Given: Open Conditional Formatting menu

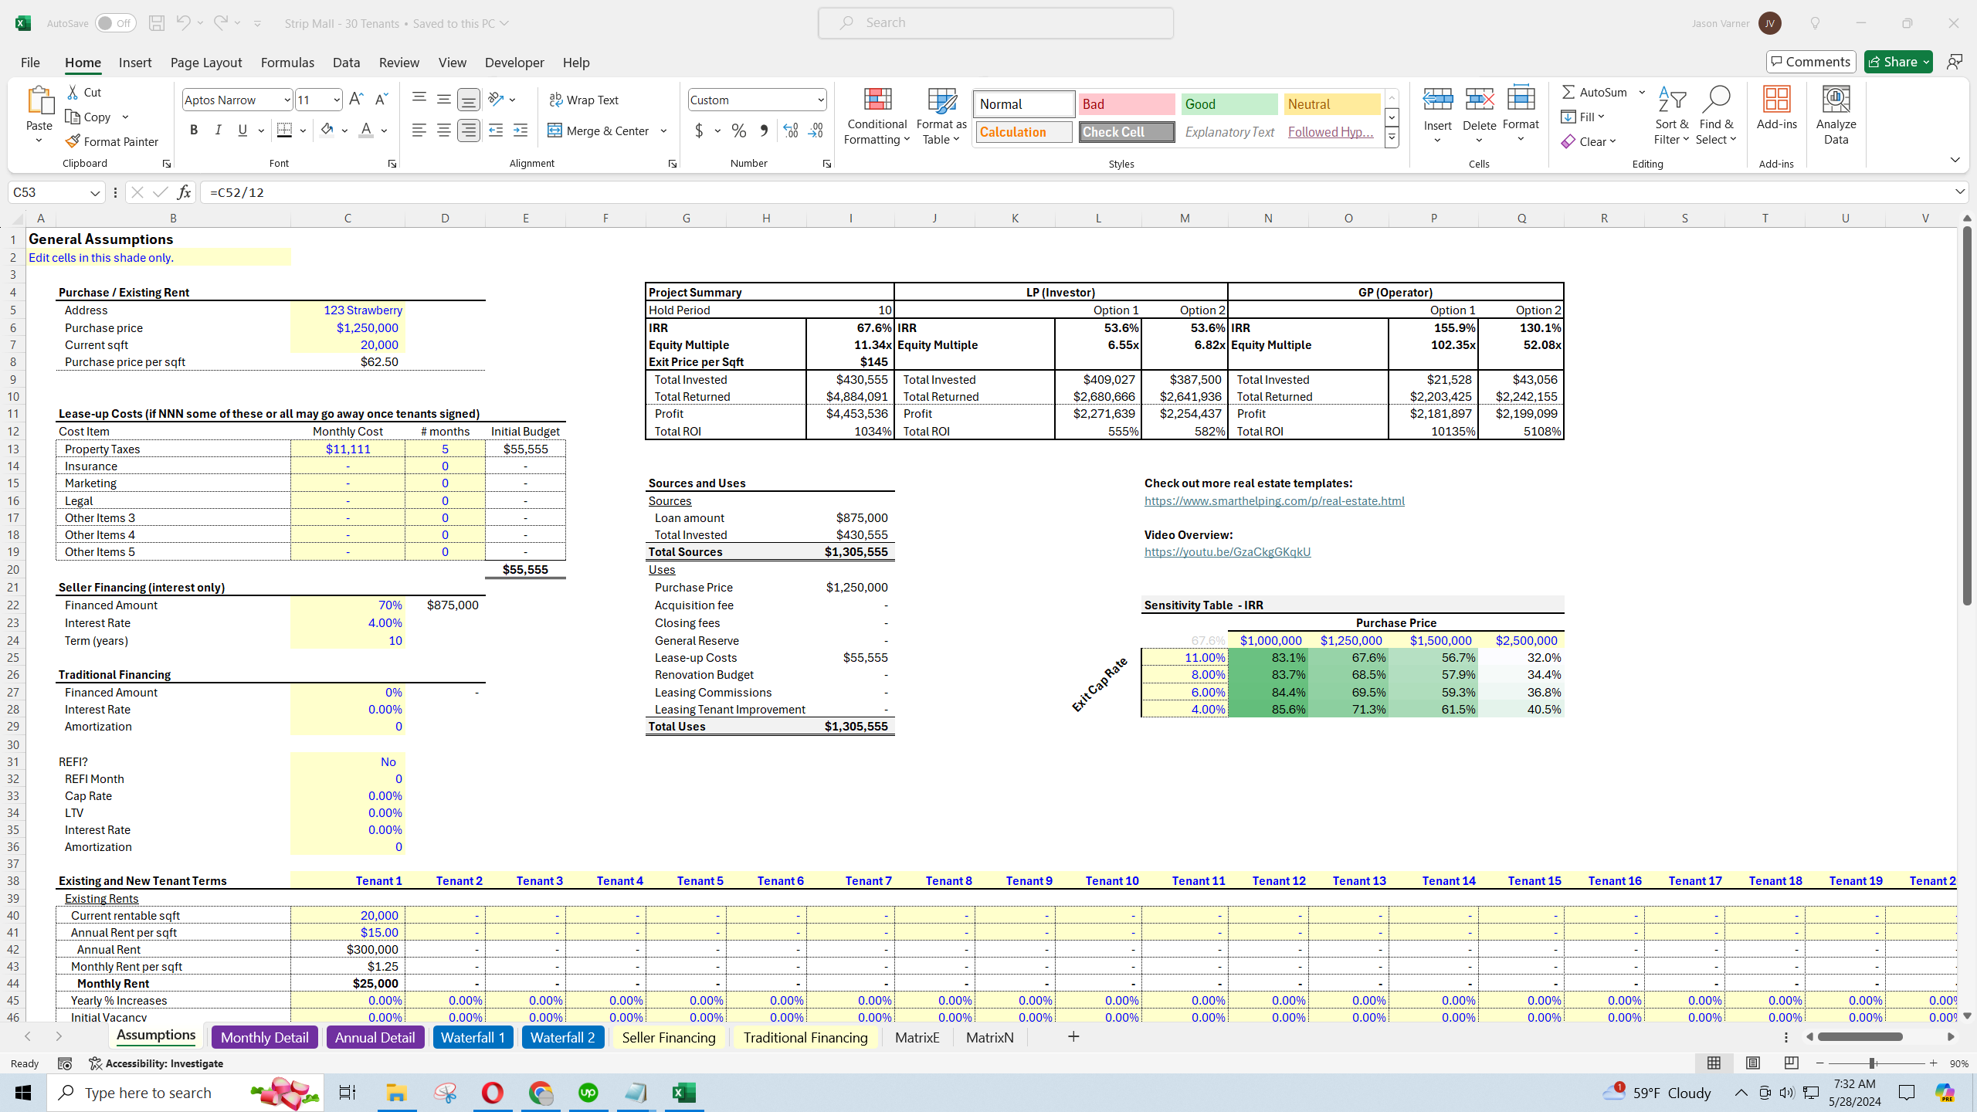Looking at the screenshot, I should pos(877,116).
